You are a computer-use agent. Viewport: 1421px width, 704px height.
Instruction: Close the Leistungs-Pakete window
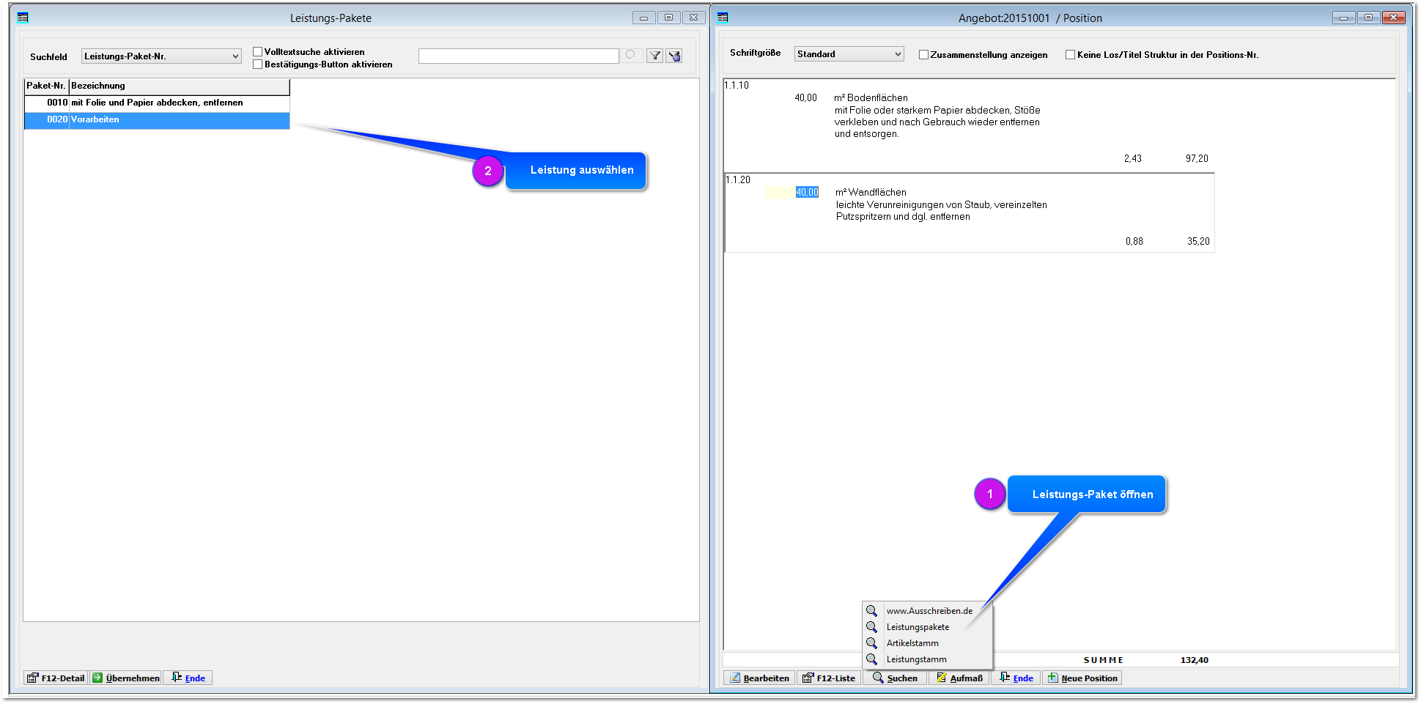[693, 18]
